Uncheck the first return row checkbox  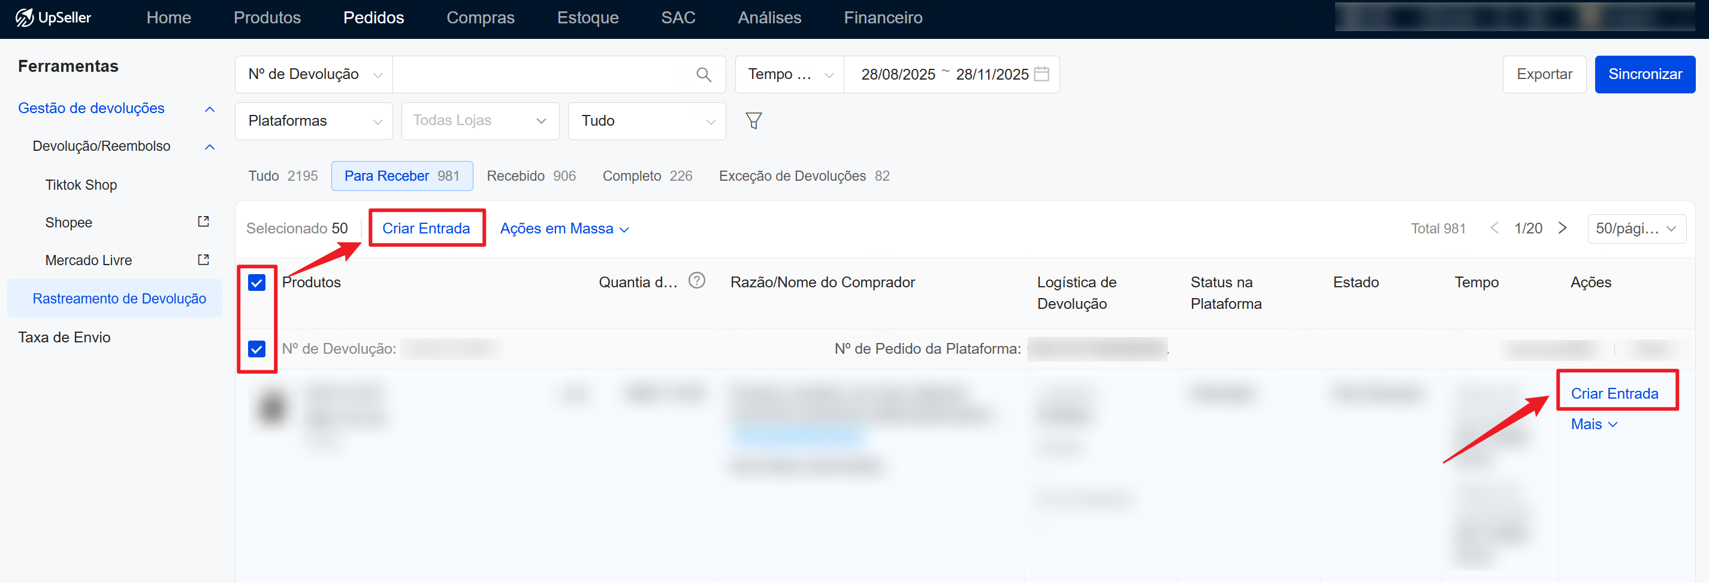tap(256, 349)
